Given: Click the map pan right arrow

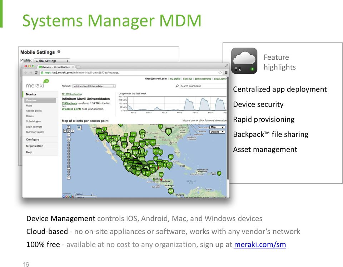Looking at the screenshot, I should [73, 131].
